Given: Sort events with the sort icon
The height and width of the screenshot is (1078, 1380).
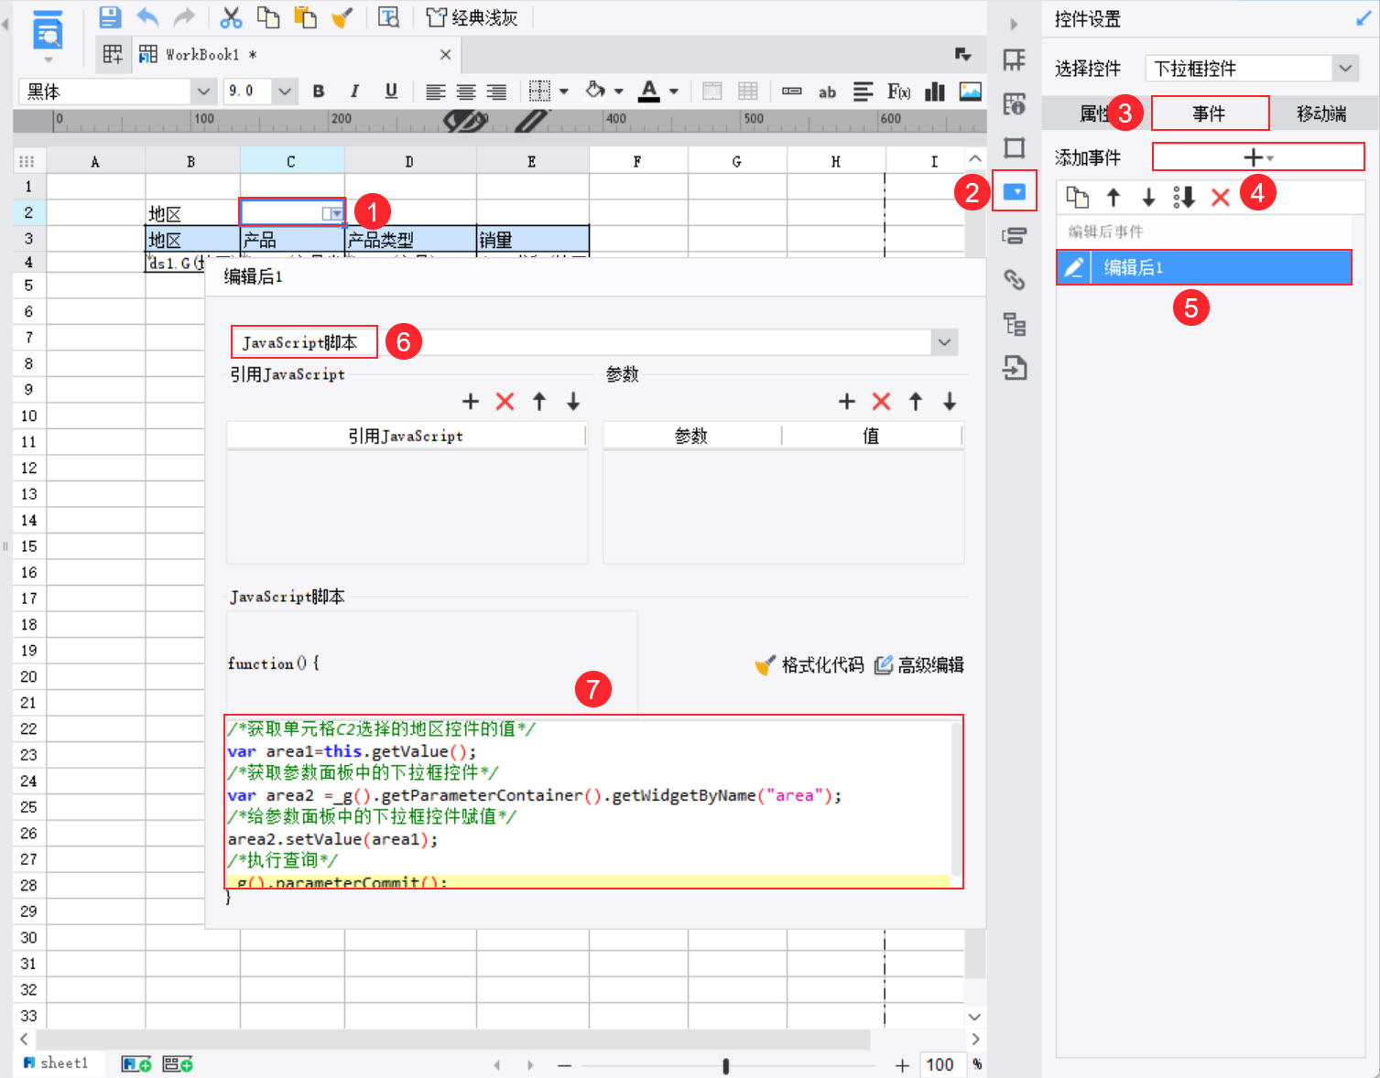Looking at the screenshot, I should tap(1184, 197).
